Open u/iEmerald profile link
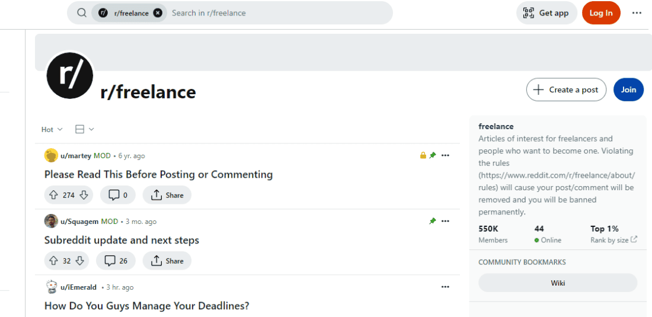 tap(79, 287)
